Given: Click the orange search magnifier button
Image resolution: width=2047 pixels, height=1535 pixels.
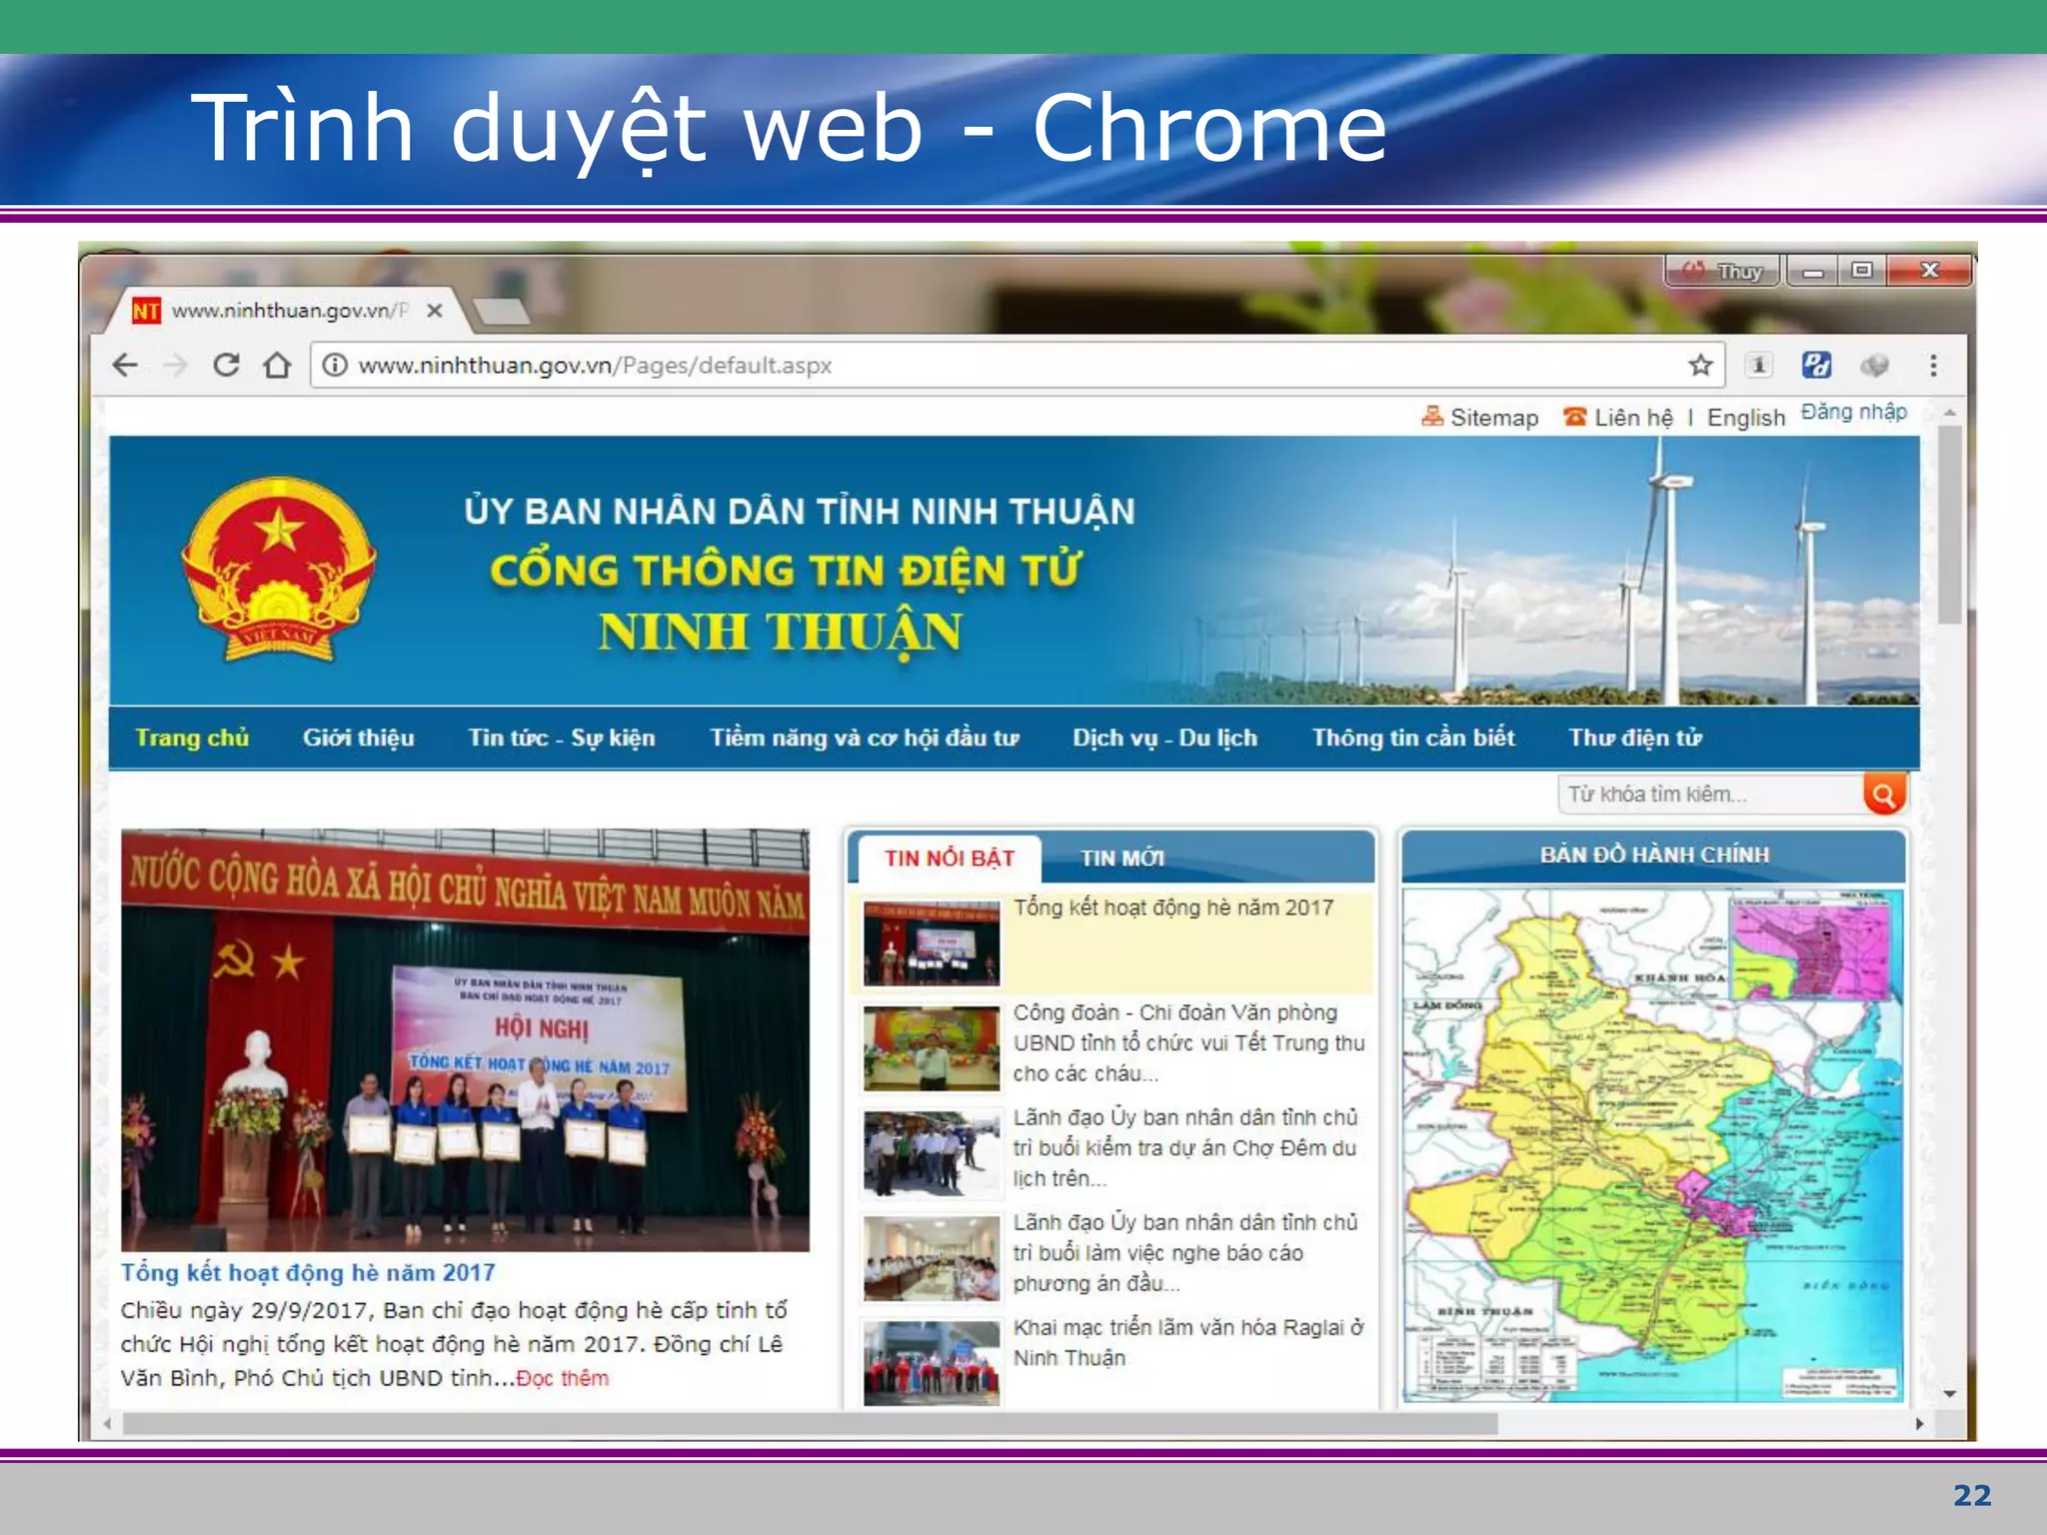Looking at the screenshot, I should tap(1885, 794).
